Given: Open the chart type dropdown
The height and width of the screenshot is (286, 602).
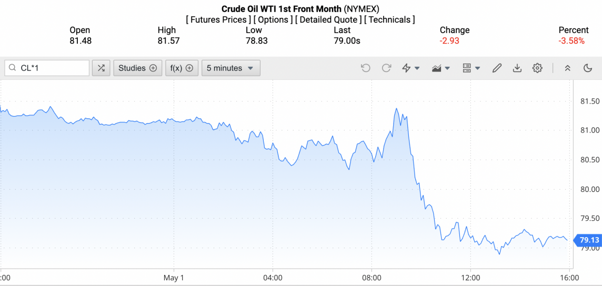Looking at the screenshot, I should (440, 68).
